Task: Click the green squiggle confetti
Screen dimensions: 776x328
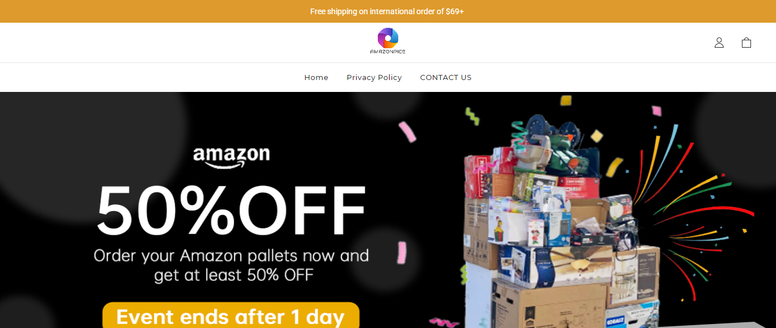Action: point(473,116)
